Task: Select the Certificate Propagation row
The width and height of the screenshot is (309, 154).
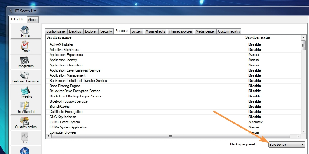Action: pos(173,112)
